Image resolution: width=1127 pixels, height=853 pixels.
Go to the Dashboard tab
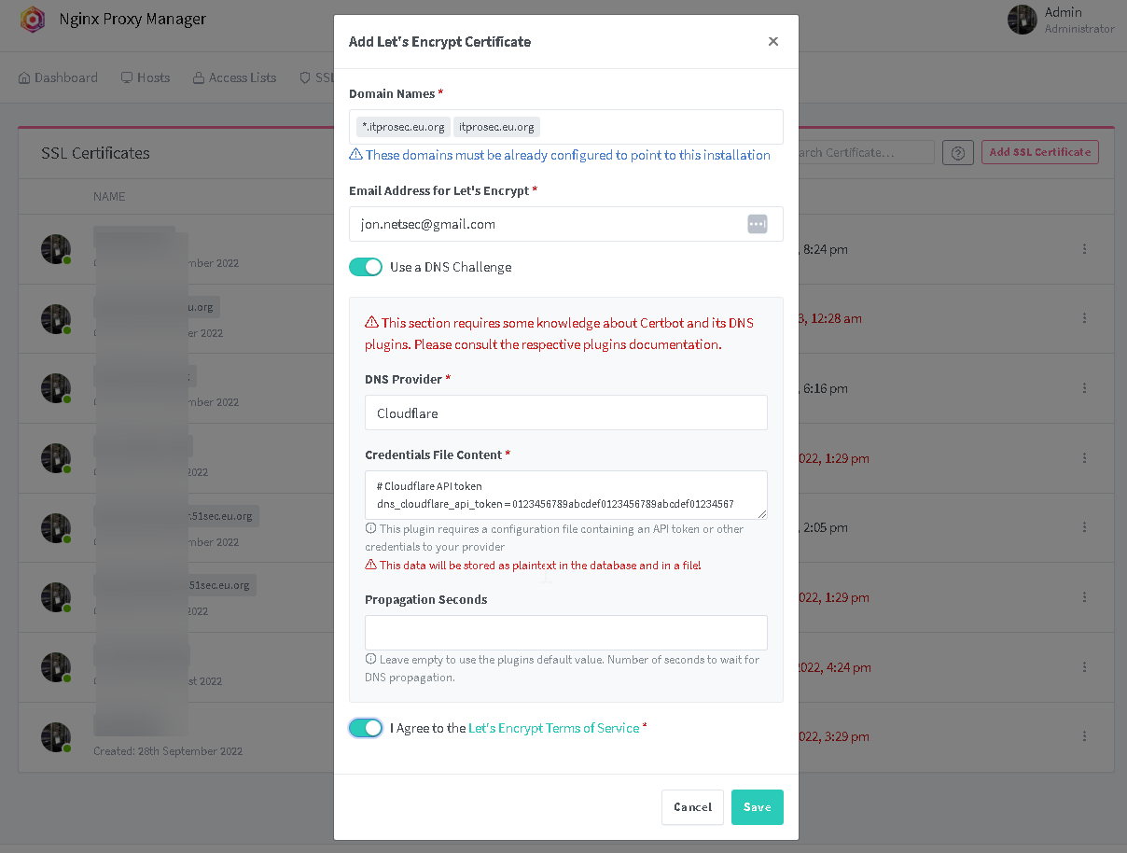[58, 77]
